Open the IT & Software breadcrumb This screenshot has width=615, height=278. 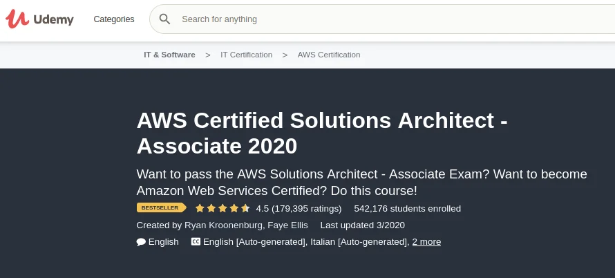[169, 55]
